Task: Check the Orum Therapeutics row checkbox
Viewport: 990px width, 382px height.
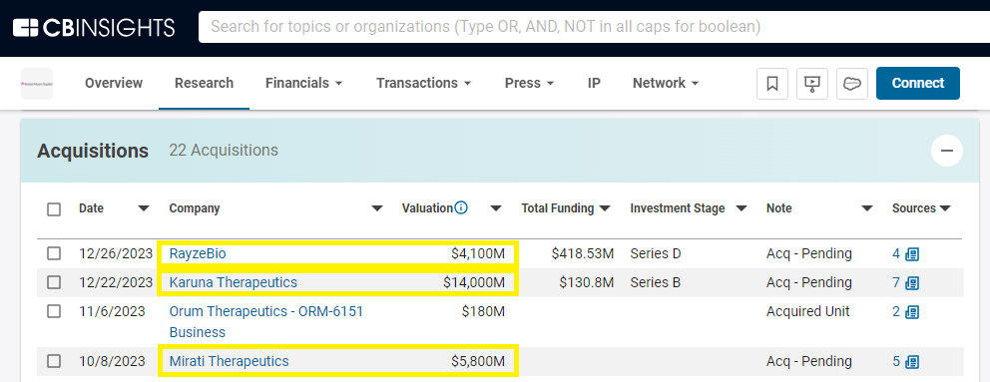Action: [54, 311]
